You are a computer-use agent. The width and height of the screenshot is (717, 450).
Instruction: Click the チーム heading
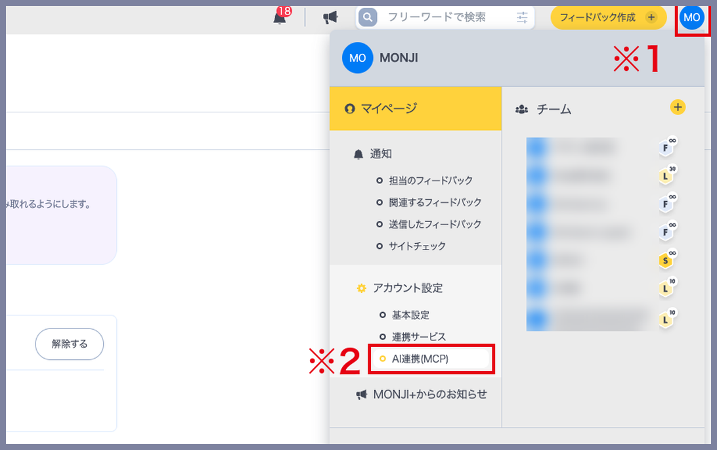coord(554,109)
